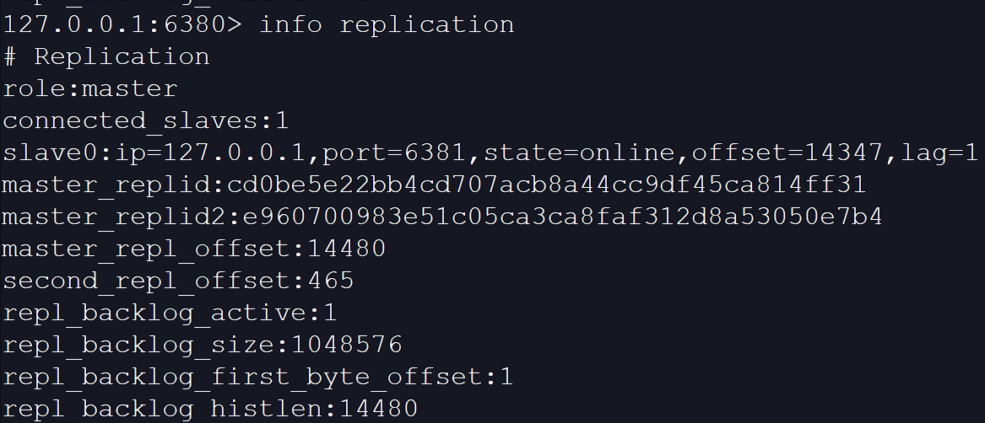Click 'slave0:ip=127.0.0.1' text
Viewport: 985px width, 423px height.
(x=158, y=153)
